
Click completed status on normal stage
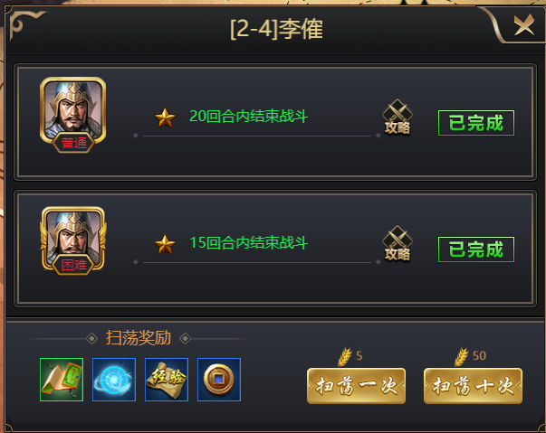(476, 123)
